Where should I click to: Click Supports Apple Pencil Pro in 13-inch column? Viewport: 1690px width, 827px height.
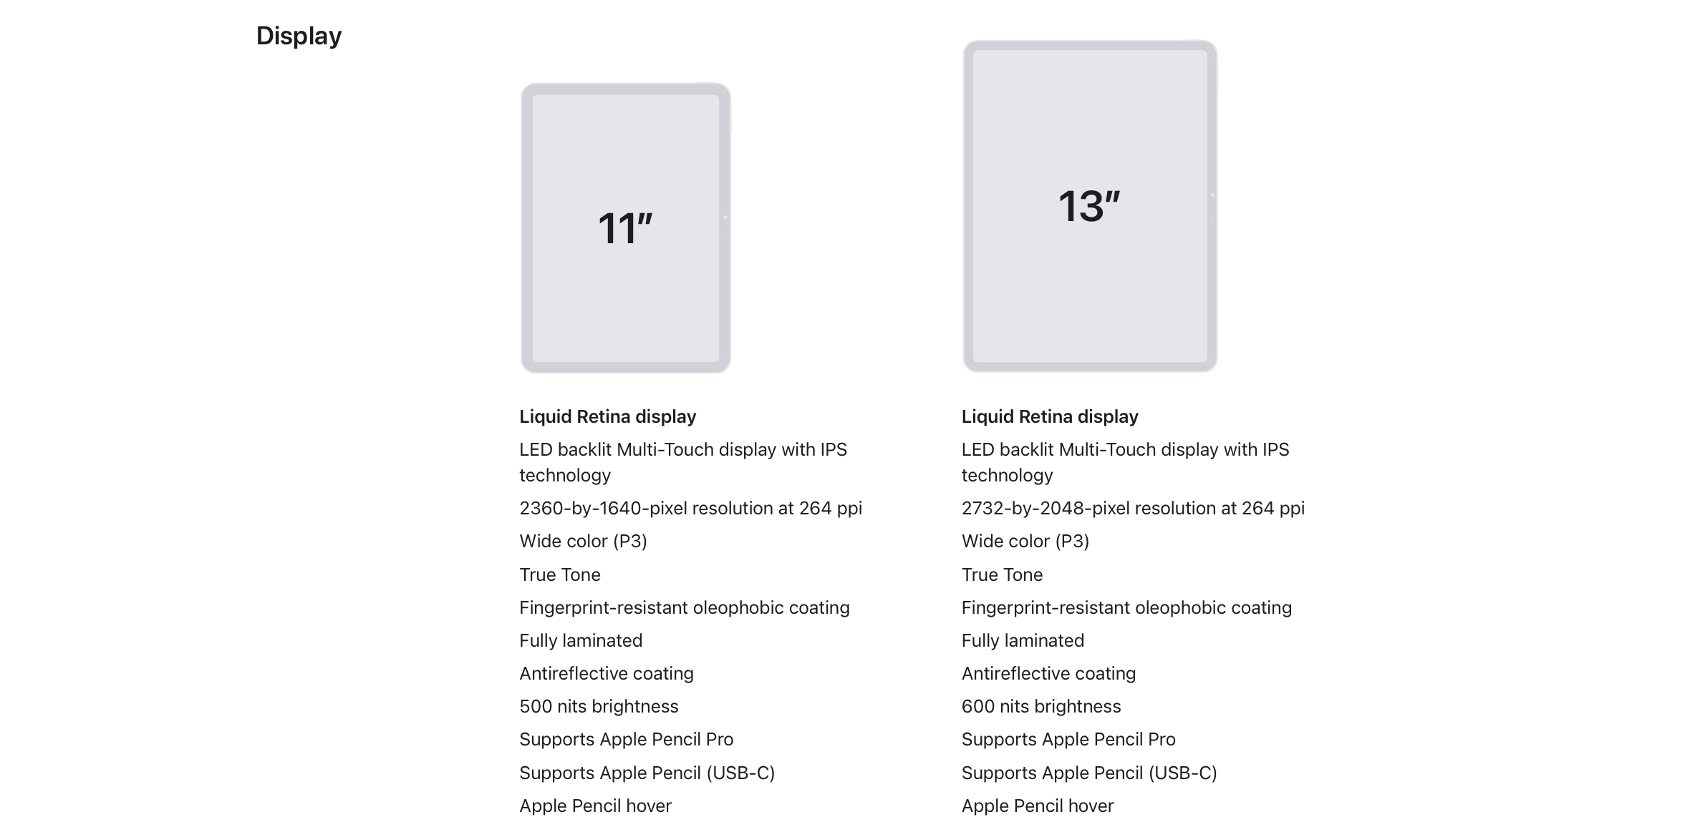pyautogui.click(x=1068, y=739)
